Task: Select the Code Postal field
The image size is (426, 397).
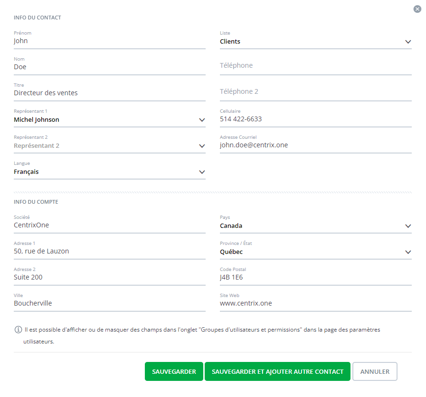Action: point(315,278)
